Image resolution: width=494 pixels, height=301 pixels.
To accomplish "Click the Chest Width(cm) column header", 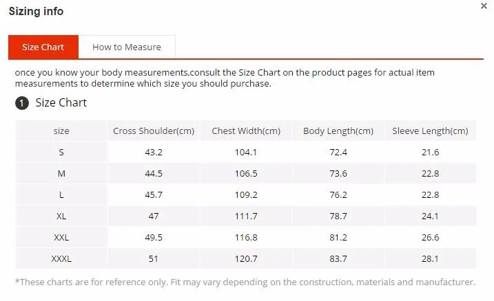I will pos(246,131).
